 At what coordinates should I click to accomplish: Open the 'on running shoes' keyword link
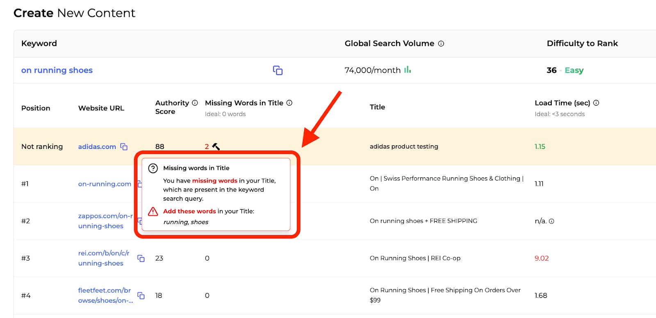[x=57, y=70]
